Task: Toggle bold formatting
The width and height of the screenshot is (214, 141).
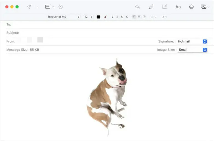Action: point(112,17)
